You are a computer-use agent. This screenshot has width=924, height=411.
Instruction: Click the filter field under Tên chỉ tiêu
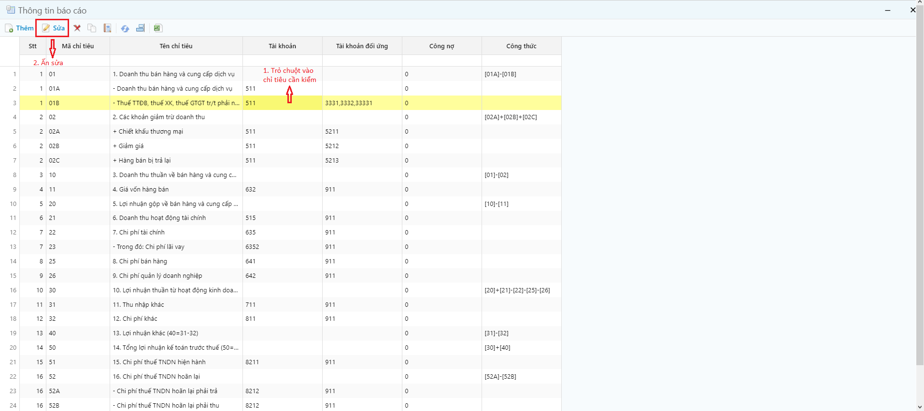176,61
